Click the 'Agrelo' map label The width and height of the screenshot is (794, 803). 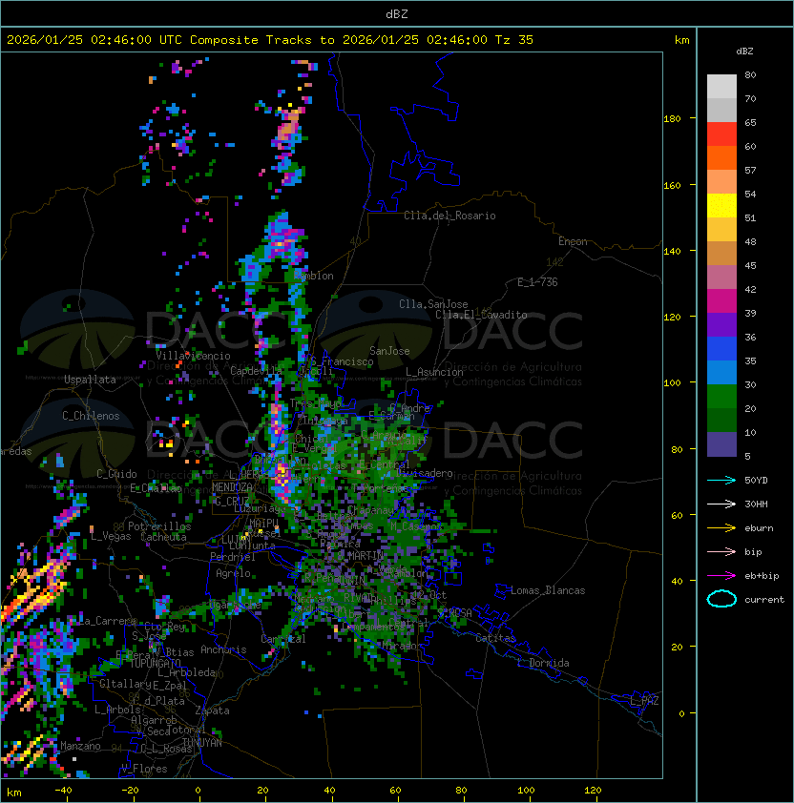click(x=233, y=573)
